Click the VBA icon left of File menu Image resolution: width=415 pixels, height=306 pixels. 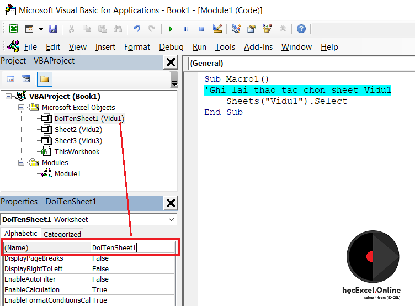[x=13, y=46]
